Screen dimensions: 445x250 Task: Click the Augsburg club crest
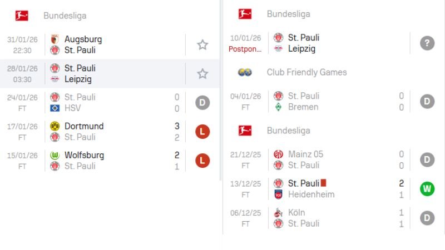(x=55, y=39)
